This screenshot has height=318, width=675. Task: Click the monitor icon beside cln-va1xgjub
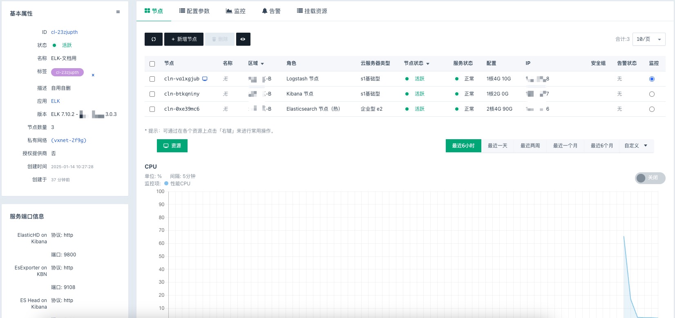(x=205, y=79)
